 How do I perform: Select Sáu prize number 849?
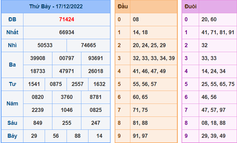38,123
